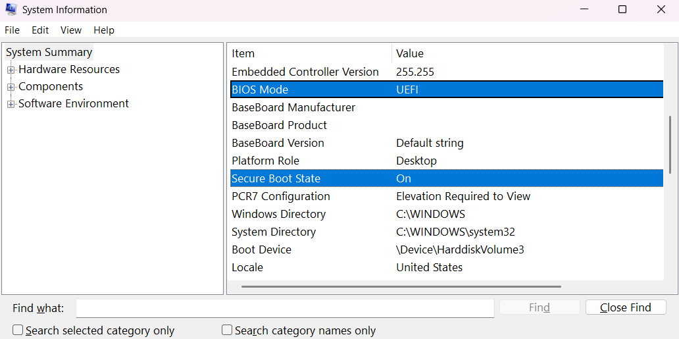Maximize the System Information window
Viewport: 679px width, 339px height.
click(622, 10)
